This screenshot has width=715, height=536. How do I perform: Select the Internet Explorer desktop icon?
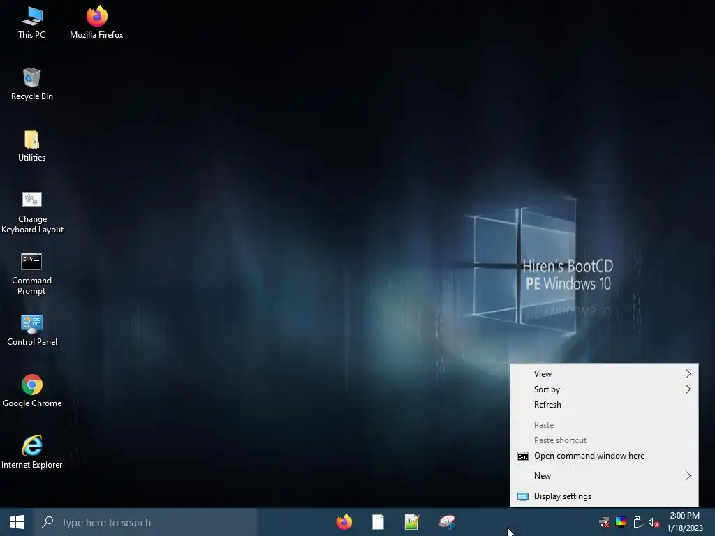[x=32, y=452]
